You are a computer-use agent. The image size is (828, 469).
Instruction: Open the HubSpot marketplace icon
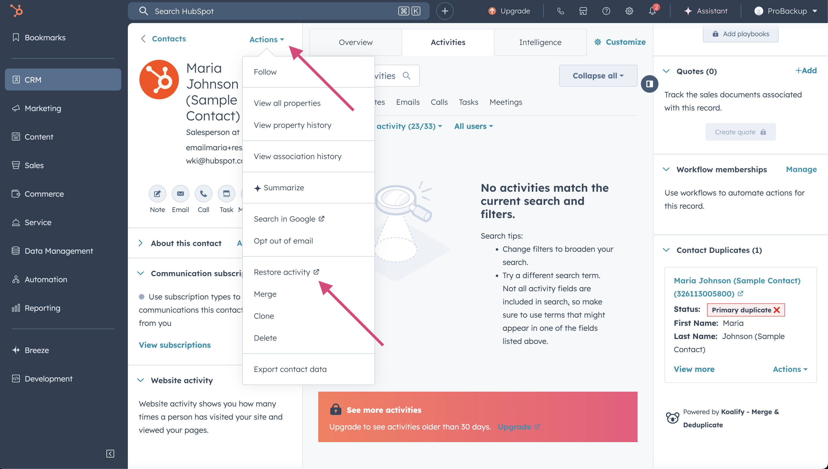tap(583, 11)
